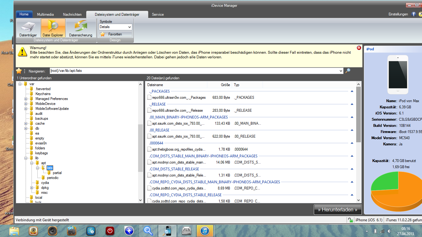This screenshot has height=237, width=422.
Task: Click the DOC icon in taskbar
Action: click(x=72, y=231)
